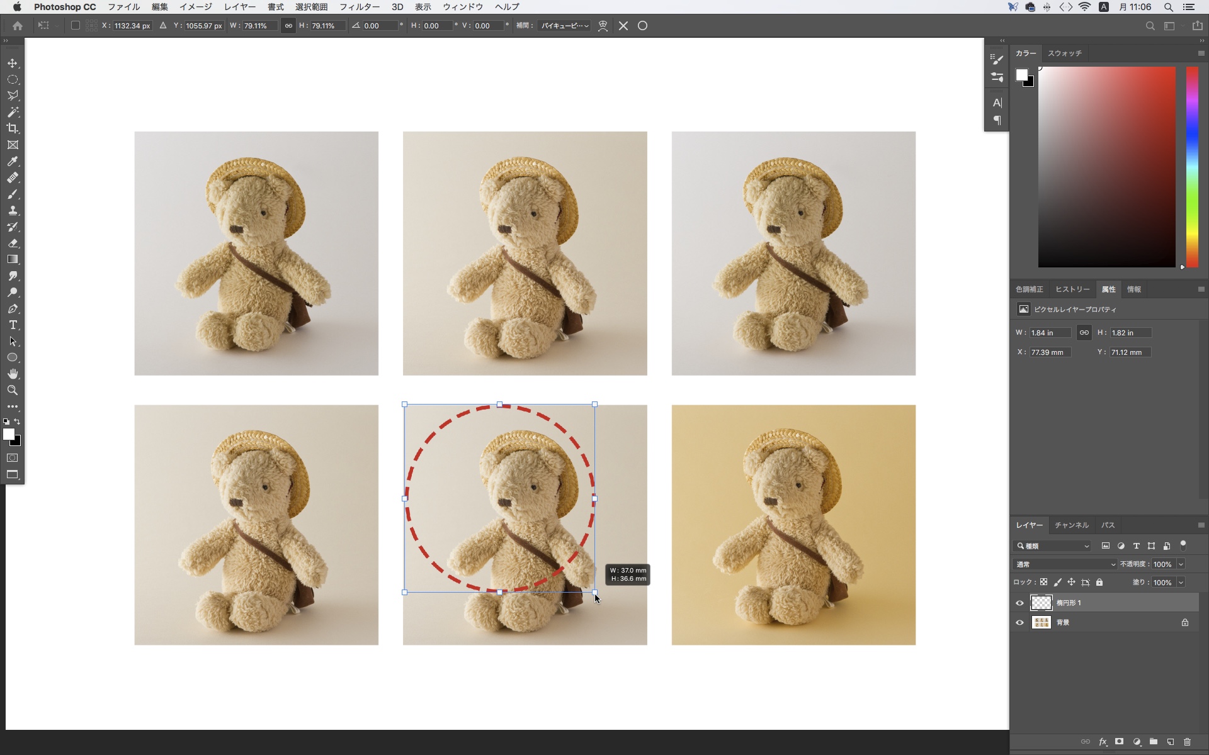Toggle warp mode icon in options bar
The width and height of the screenshot is (1209, 755).
tap(603, 26)
